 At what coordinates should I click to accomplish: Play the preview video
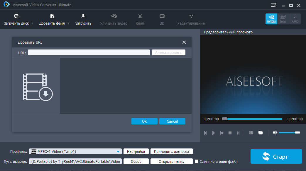tap(214, 133)
